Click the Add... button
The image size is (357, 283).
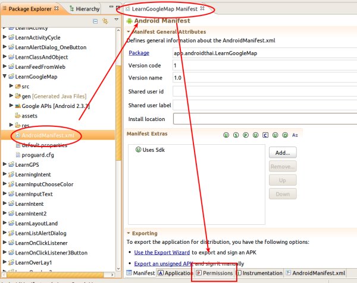283,152
